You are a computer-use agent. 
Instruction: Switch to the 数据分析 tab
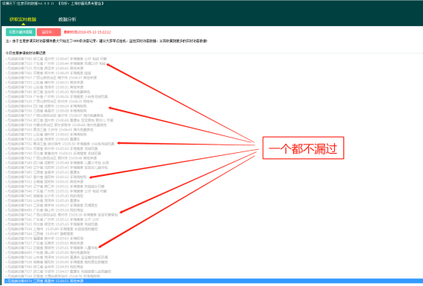[67, 19]
